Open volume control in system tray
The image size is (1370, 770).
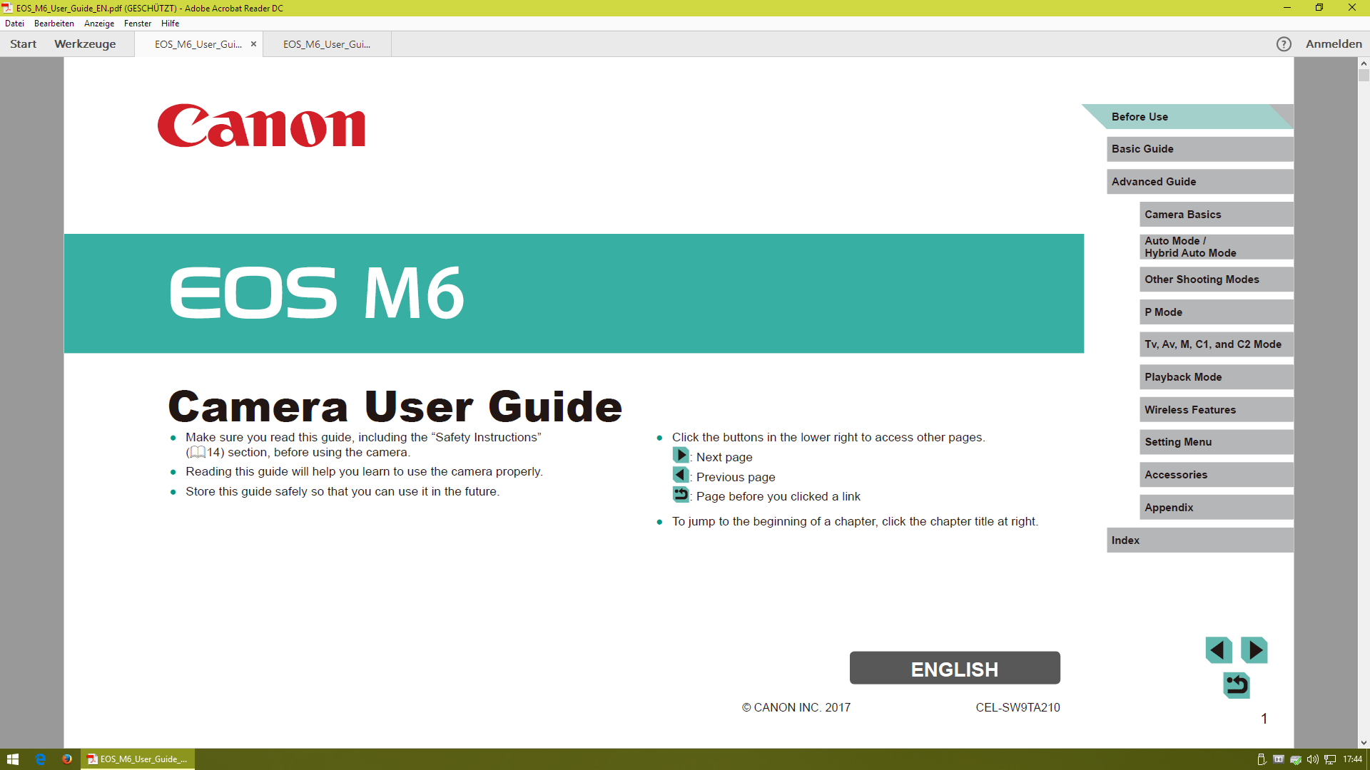tap(1313, 759)
